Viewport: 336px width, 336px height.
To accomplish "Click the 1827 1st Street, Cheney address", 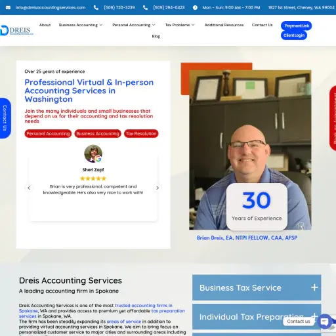I will pos(301,8).
